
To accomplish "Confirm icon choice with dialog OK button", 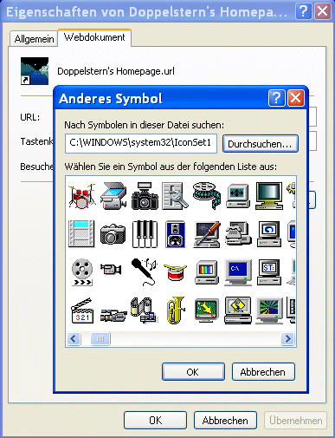I will [193, 372].
